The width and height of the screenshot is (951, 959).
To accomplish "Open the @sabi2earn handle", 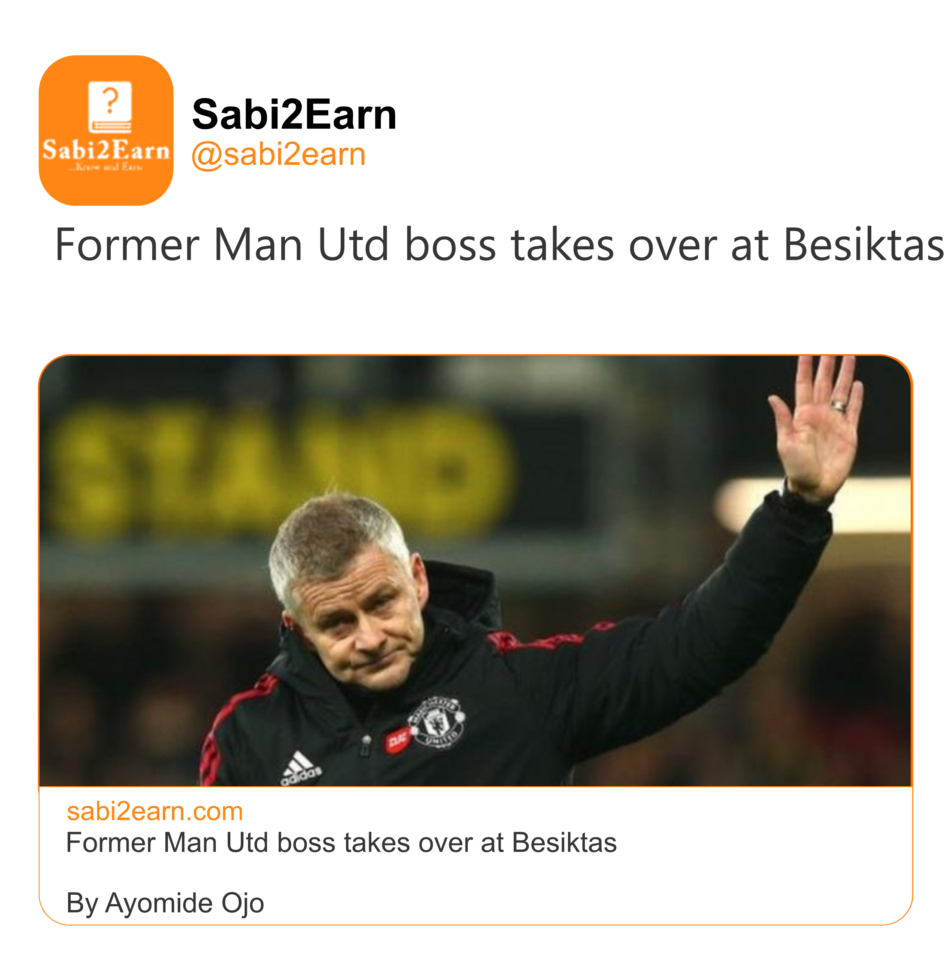I will pyautogui.click(x=279, y=154).
